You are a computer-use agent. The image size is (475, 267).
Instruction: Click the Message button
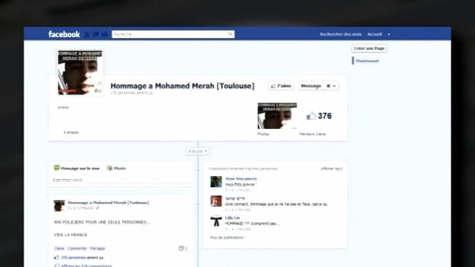point(311,86)
